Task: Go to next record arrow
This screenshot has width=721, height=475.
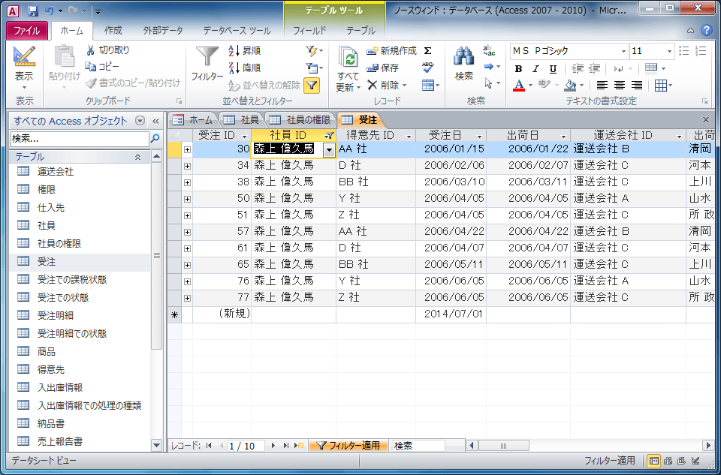Action: (x=273, y=445)
